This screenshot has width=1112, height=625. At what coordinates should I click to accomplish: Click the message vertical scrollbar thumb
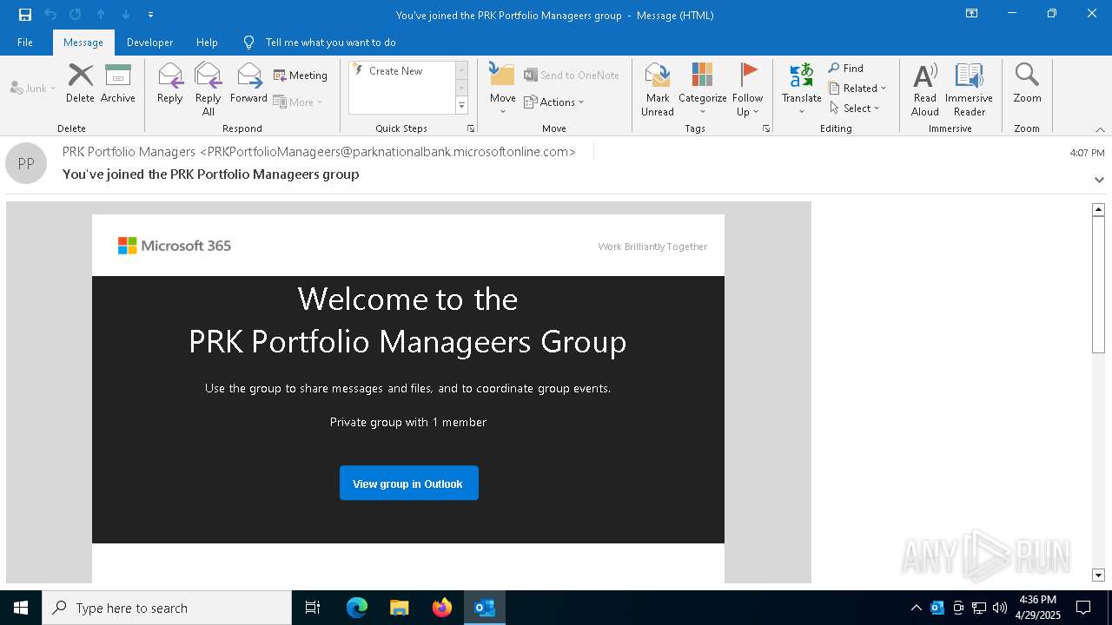(x=1098, y=284)
